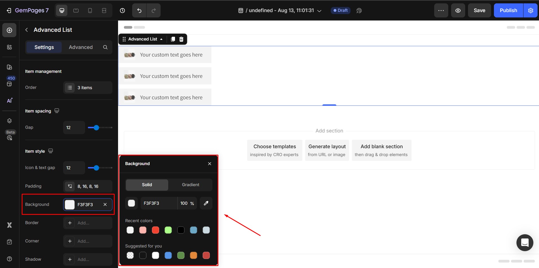Click the eyedropper color picker tool
The width and height of the screenshot is (539, 268).
(x=206, y=203)
